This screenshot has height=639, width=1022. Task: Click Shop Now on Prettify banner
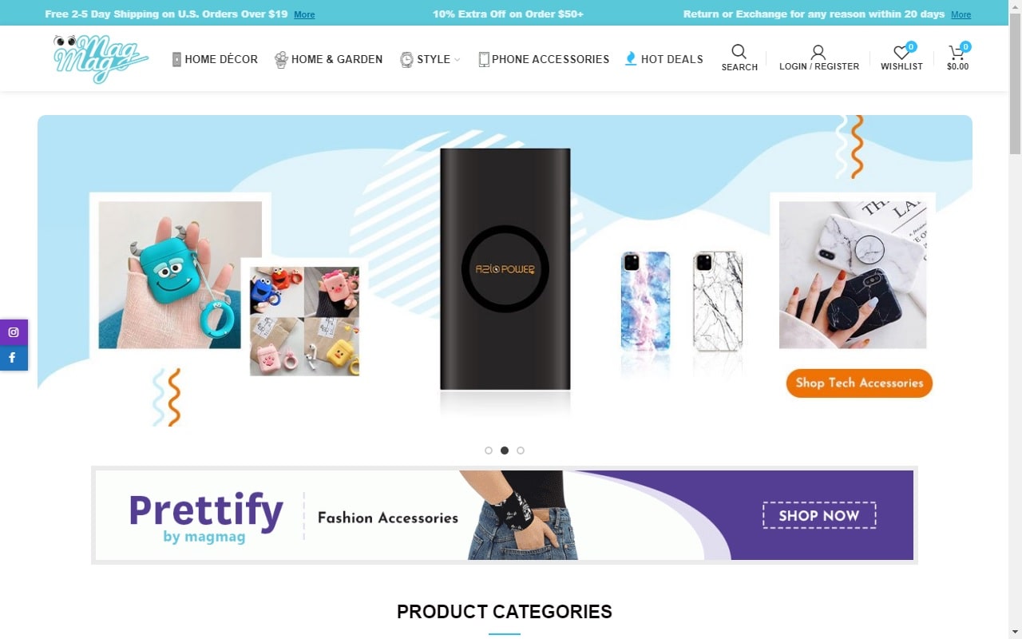(x=819, y=515)
